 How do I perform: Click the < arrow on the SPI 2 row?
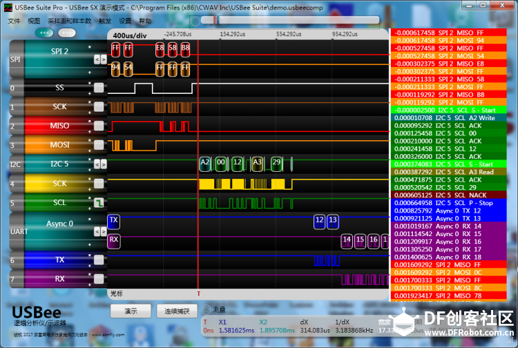97,59
